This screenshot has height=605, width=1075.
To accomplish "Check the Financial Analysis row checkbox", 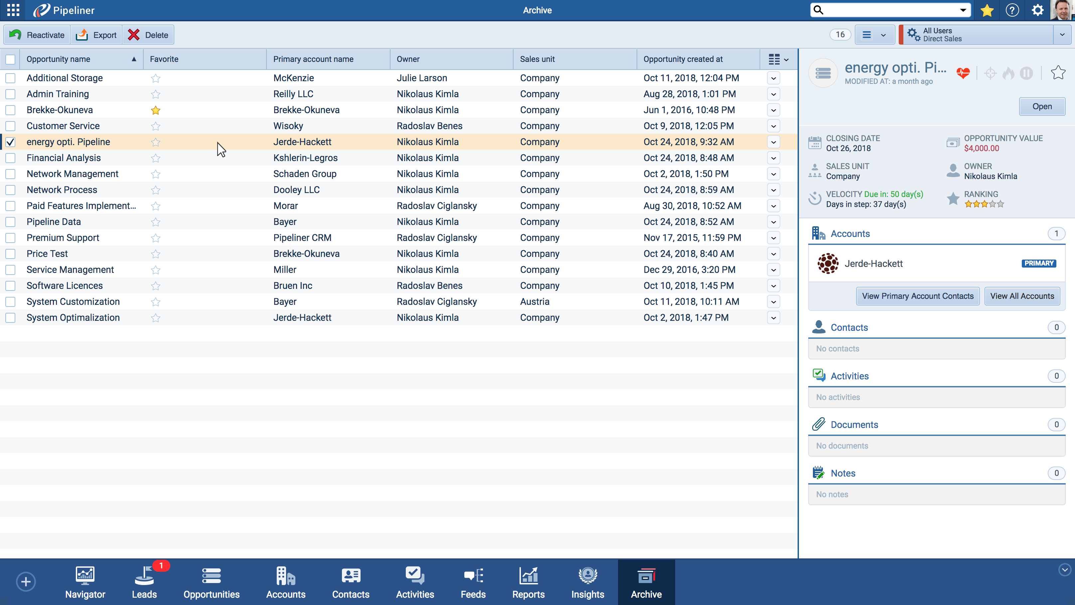I will point(10,158).
